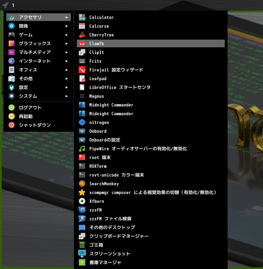Expand the オフィス submenu arrow
The height and width of the screenshot is (269, 263).
coord(67,70)
